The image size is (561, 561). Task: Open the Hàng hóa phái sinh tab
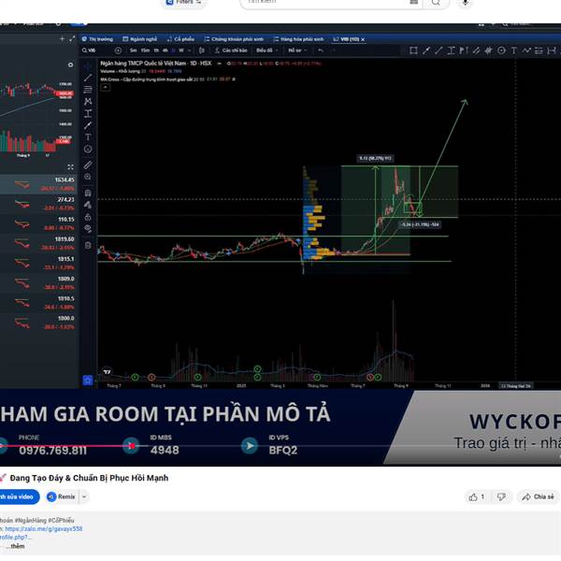pos(298,39)
